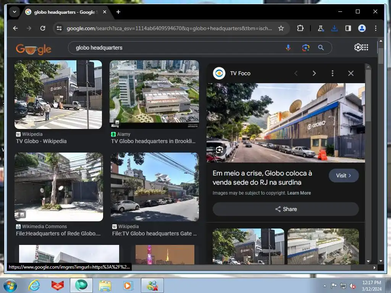391x293 pixels.
Task: Launch Internet Explorer from taskbar
Action: pyautogui.click(x=34, y=285)
